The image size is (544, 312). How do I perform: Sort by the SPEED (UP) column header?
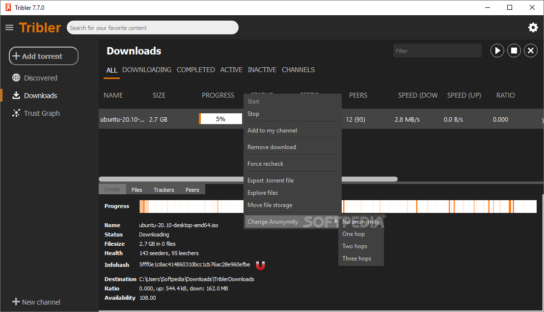464,95
